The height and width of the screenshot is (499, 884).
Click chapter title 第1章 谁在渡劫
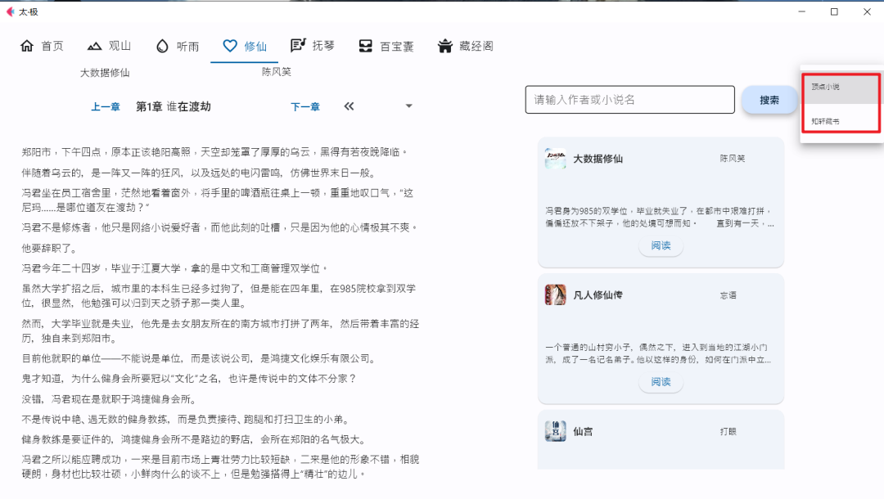pyautogui.click(x=173, y=107)
